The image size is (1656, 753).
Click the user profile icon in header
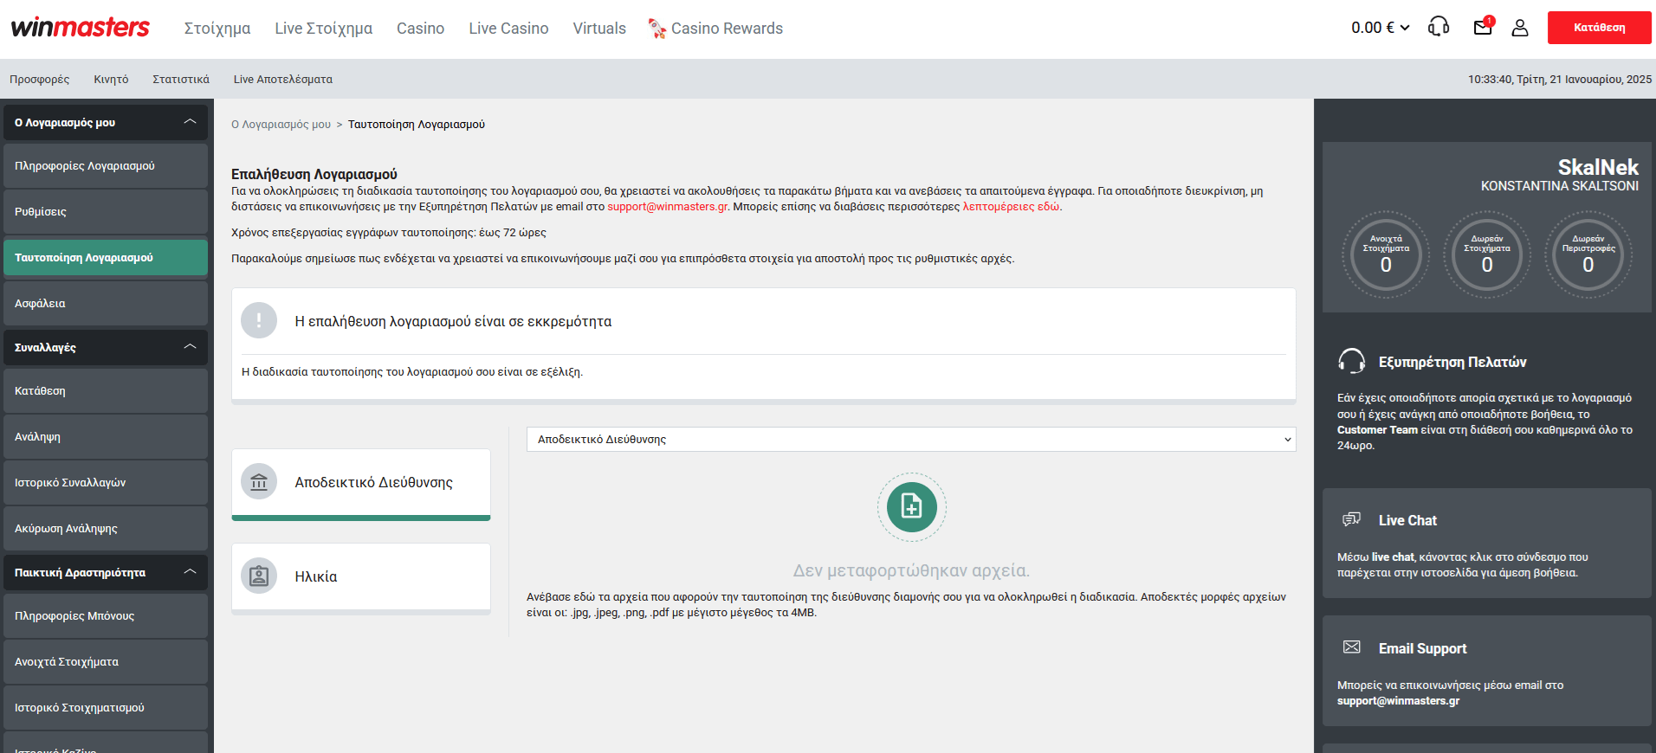point(1520,28)
